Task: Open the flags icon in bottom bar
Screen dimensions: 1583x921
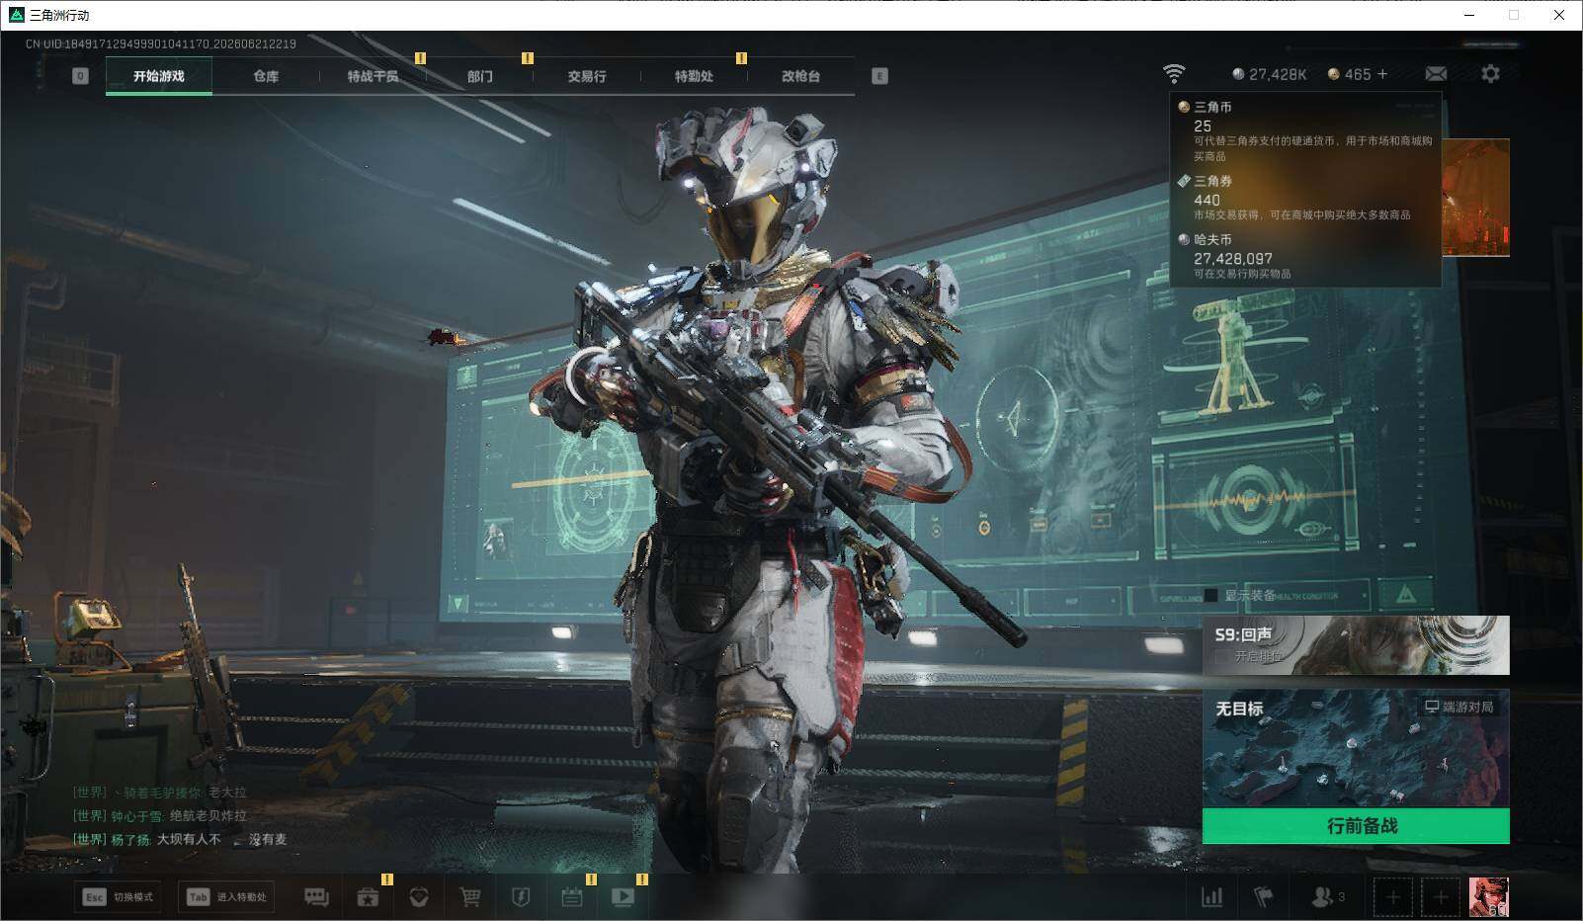Action: tap(1263, 896)
